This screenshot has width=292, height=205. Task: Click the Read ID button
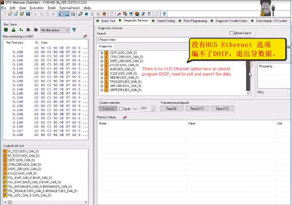click(x=171, y=109)
